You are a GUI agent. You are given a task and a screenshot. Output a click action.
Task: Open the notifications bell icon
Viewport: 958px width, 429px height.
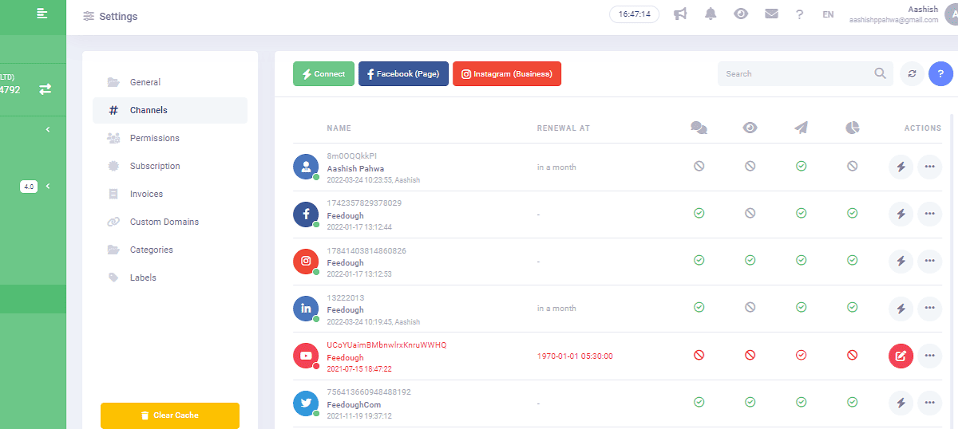click(x=711, y=14)
